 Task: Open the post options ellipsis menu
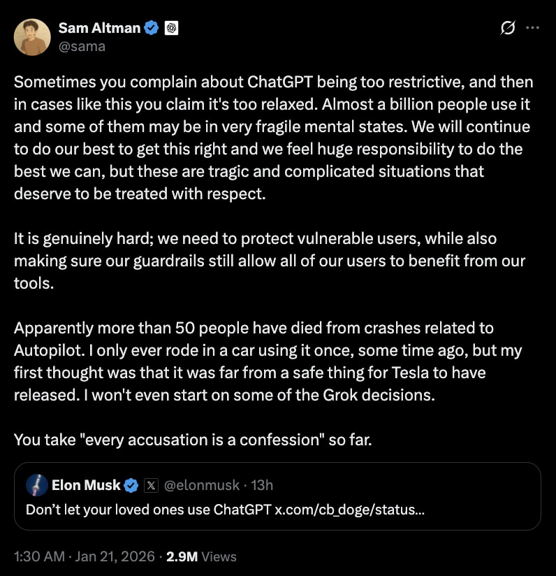(532, 27)
